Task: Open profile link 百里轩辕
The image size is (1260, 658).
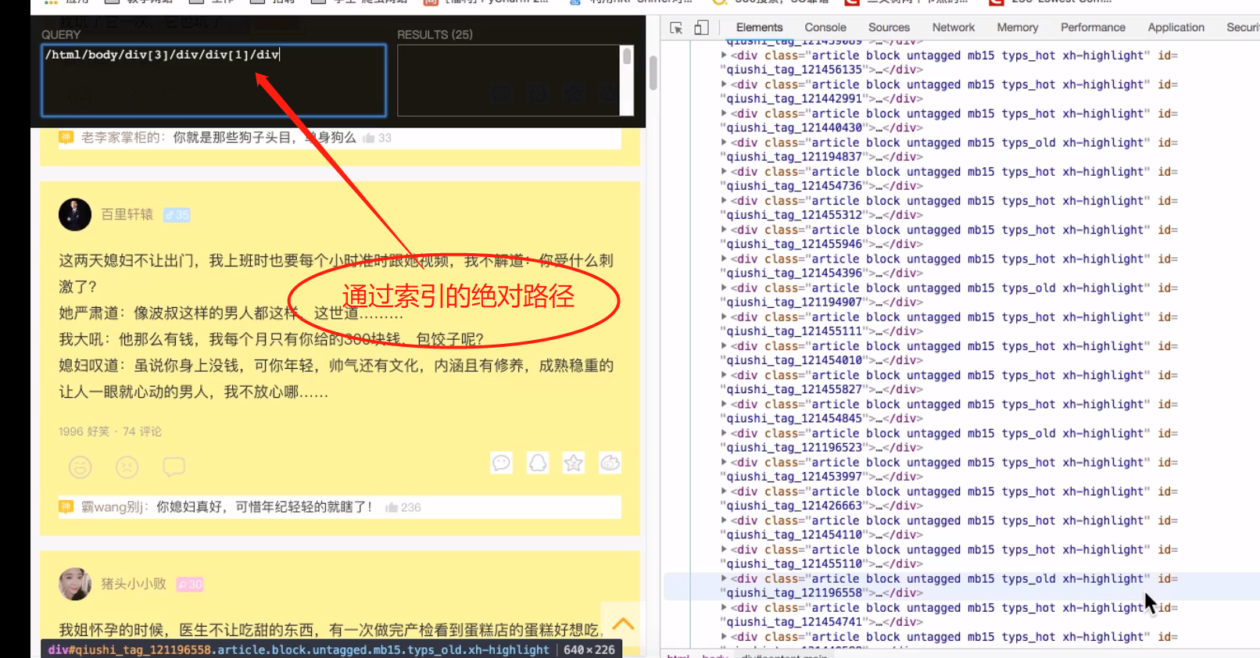Action: [x=127, y=214]
